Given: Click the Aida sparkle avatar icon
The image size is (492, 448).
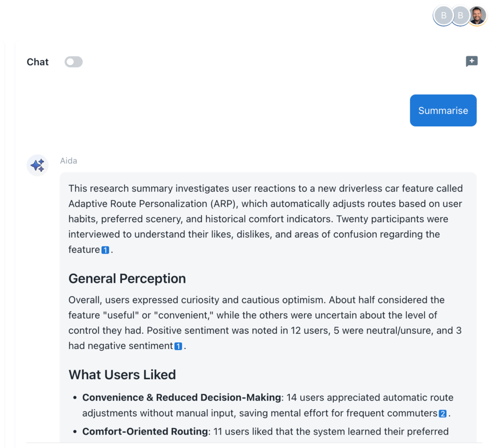Looking at the screenshot, I should [x=37, y=166].
